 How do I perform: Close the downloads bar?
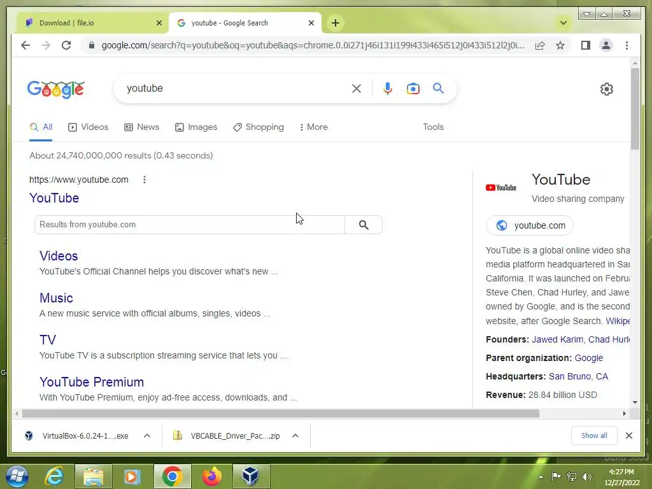628,436
